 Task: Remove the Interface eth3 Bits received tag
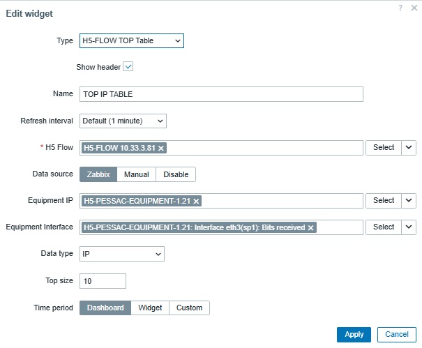tap(310, 227)
